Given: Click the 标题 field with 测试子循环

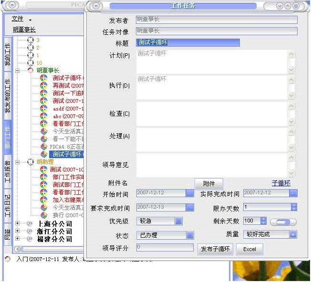Looking at the screenshot, I should pos(188,42).
